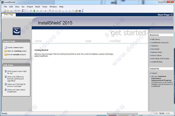The width and height of the screenshot is (175, 116).
Task: Click the New Project toolbar icon
Action: tap(4, 11)
